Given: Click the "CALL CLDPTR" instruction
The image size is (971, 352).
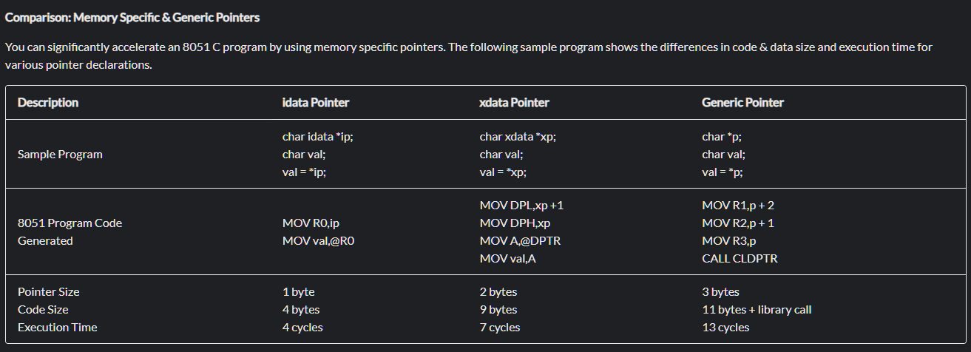Looking at the screenshot, I should [x=740, y=259].
